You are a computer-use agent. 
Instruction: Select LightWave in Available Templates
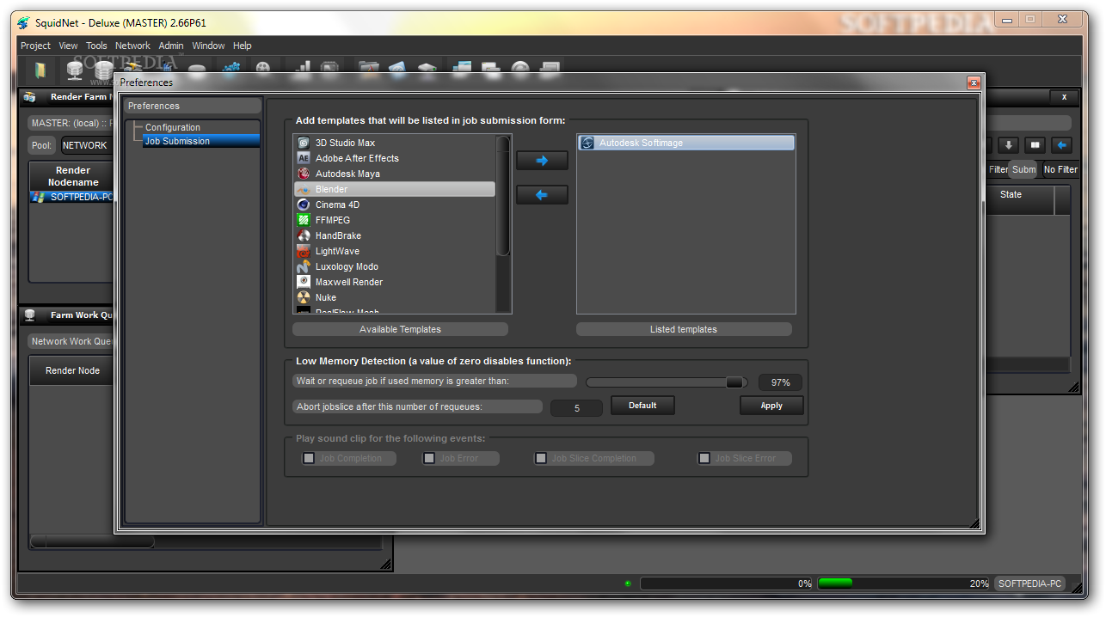coord(395,251)
